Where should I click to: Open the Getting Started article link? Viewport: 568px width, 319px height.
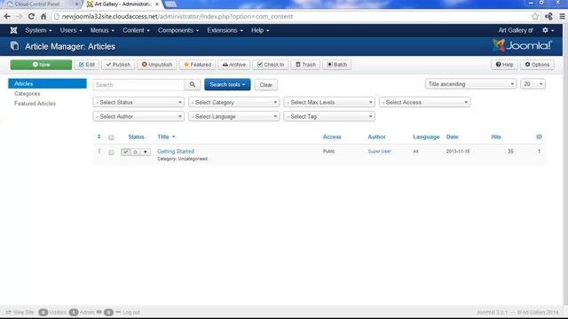tap(176, 152)
